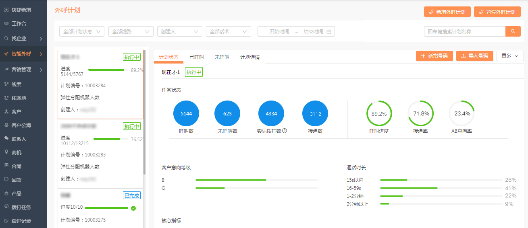This screenshot has width=528, height=228.
Task: Click the 导入号码 button
Action: (474, 56)
